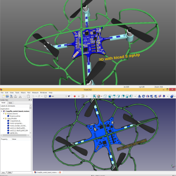
Task: Click the Cut scissors icon
Action: [20, 96]
